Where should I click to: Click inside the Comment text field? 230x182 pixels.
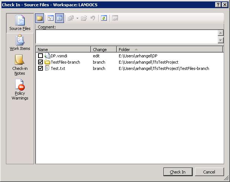click(126, 37)
